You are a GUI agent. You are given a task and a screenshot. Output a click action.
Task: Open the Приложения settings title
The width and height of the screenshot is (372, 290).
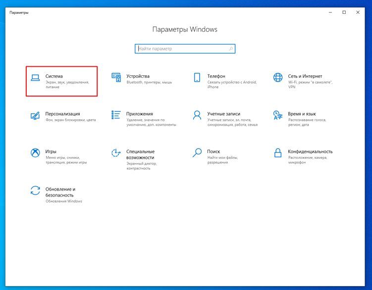point(140,114)
